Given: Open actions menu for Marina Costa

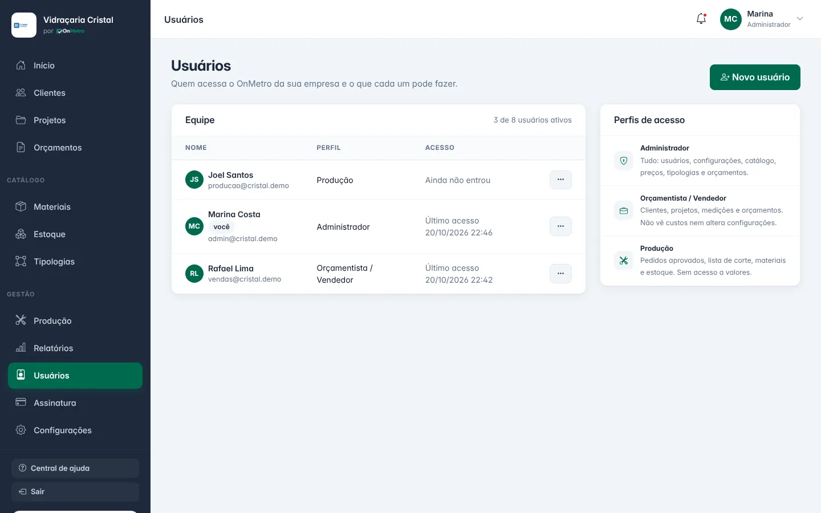Looking at the screenshot, I should click(x=560, y=226).
